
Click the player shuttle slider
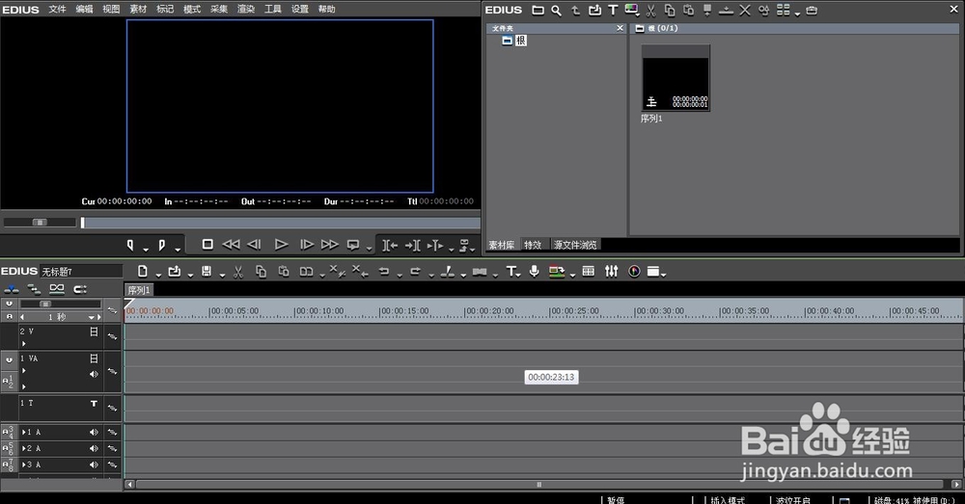point(40,223)
